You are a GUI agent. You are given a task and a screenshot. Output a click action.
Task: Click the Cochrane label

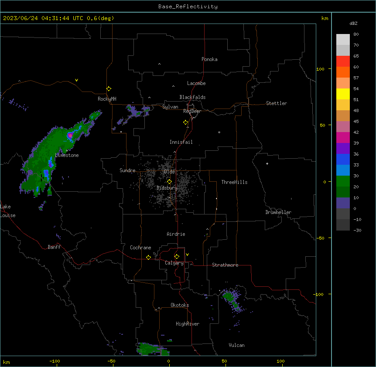click(x=140, y=248)
